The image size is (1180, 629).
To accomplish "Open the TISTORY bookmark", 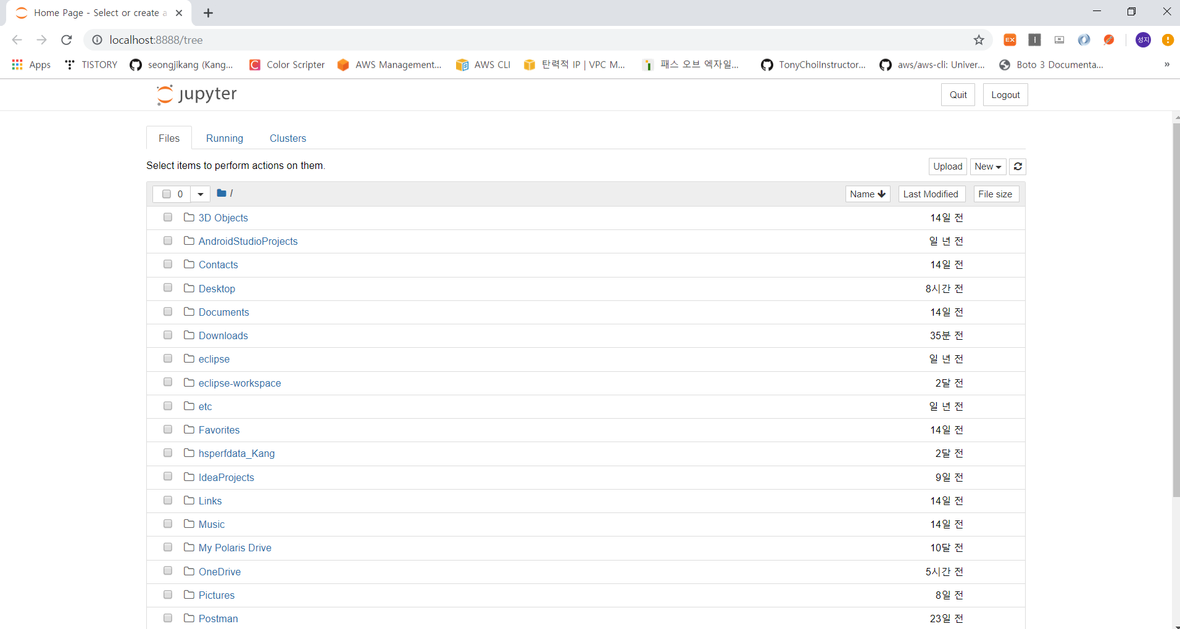I will click(91, 65).
